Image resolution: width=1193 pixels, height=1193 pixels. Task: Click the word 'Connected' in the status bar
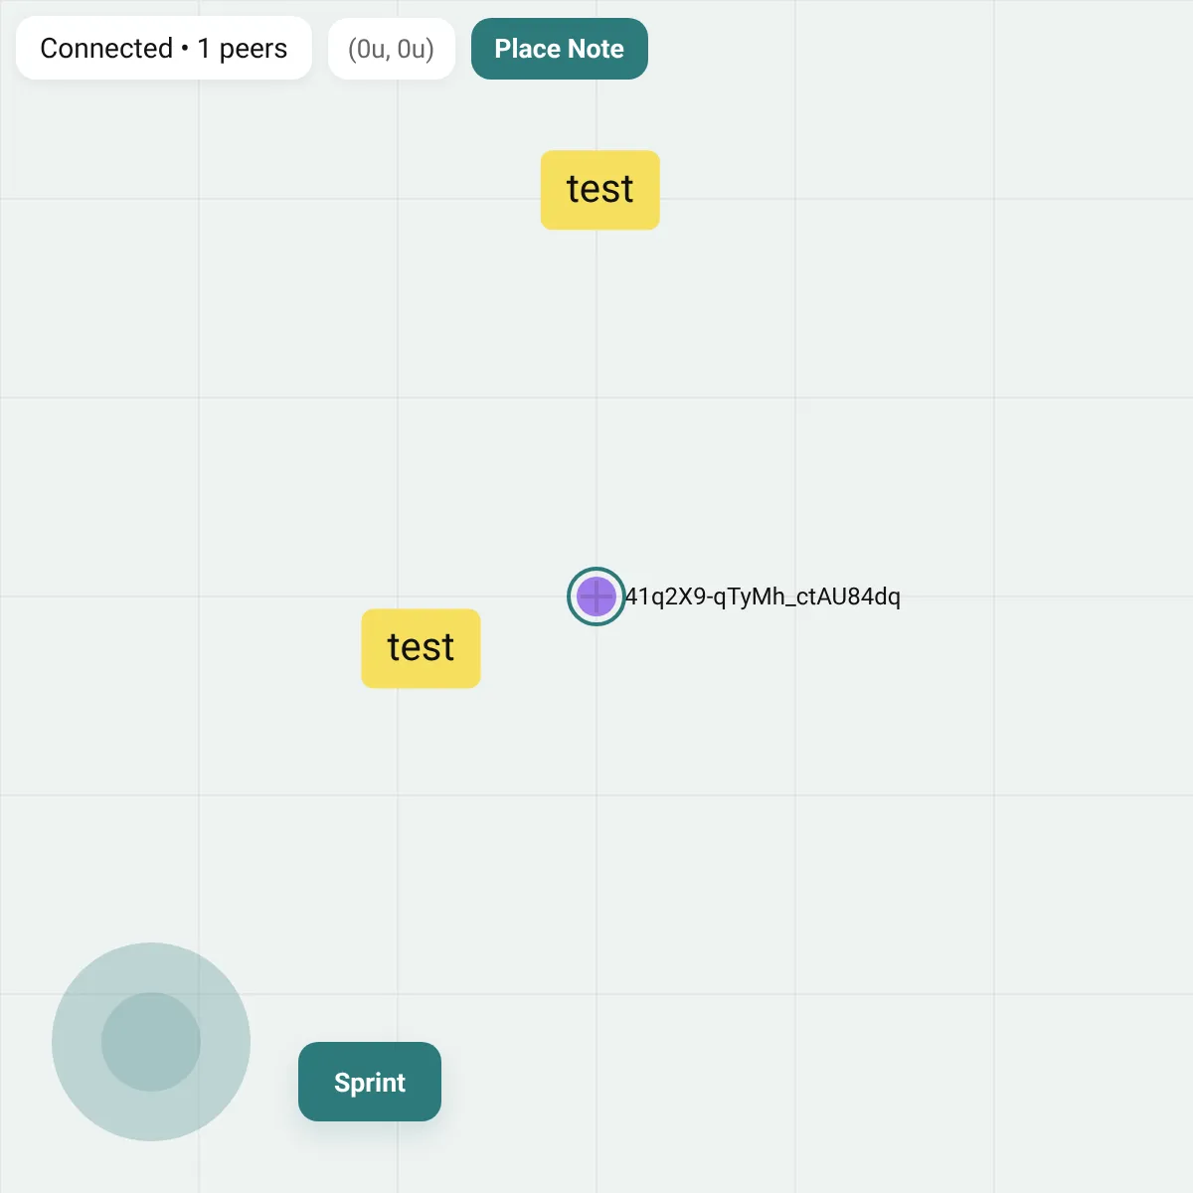pyautogui.click(x=106, y=48)
